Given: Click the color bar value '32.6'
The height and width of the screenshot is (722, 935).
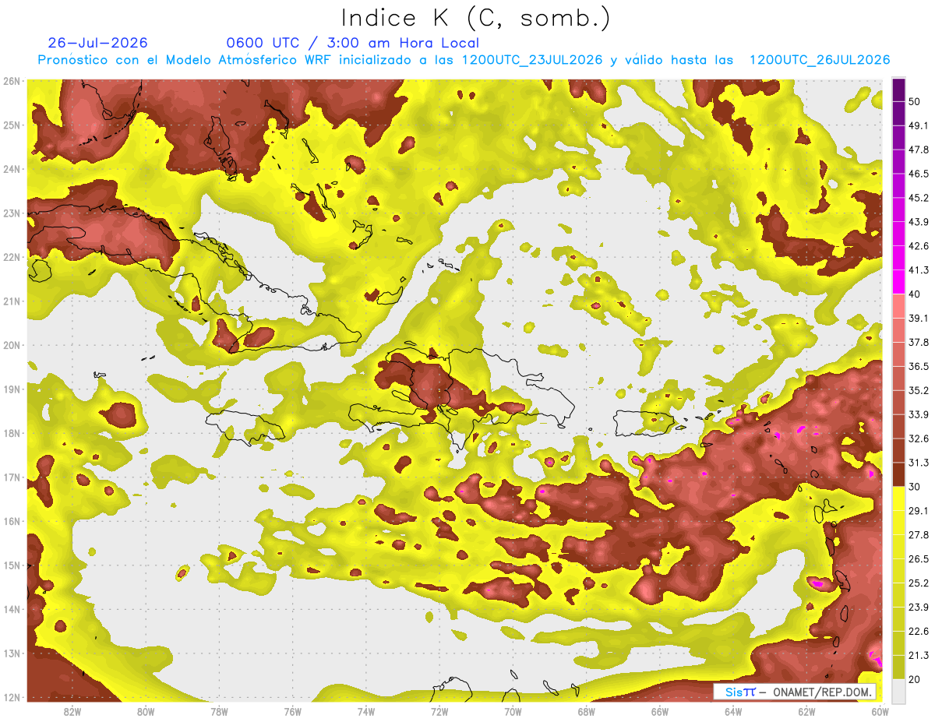Looking at the screenshot, I should 919,438.
